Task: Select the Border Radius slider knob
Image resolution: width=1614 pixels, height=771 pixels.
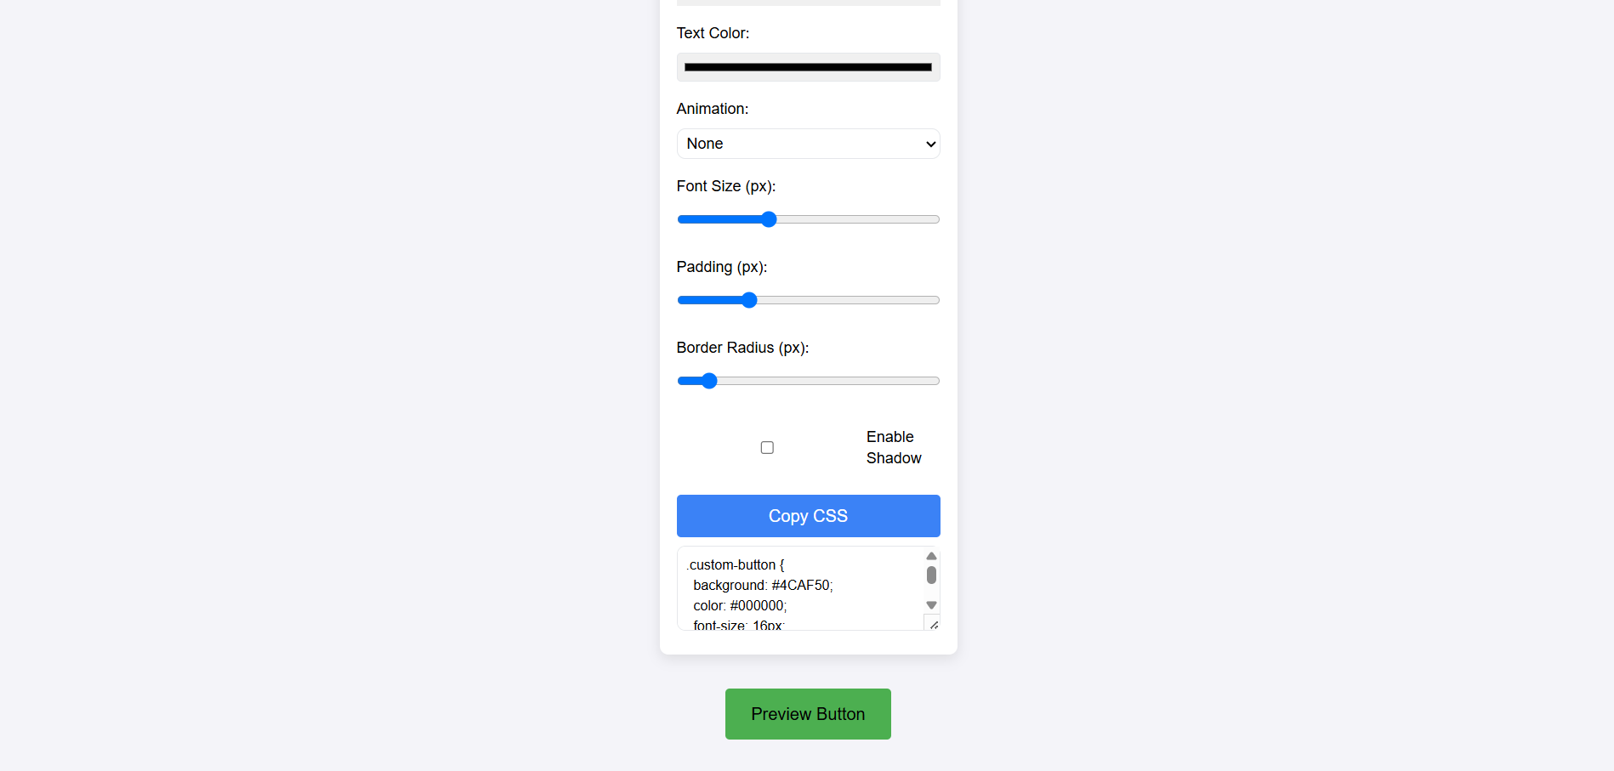Action: click(x=709, y=381)
